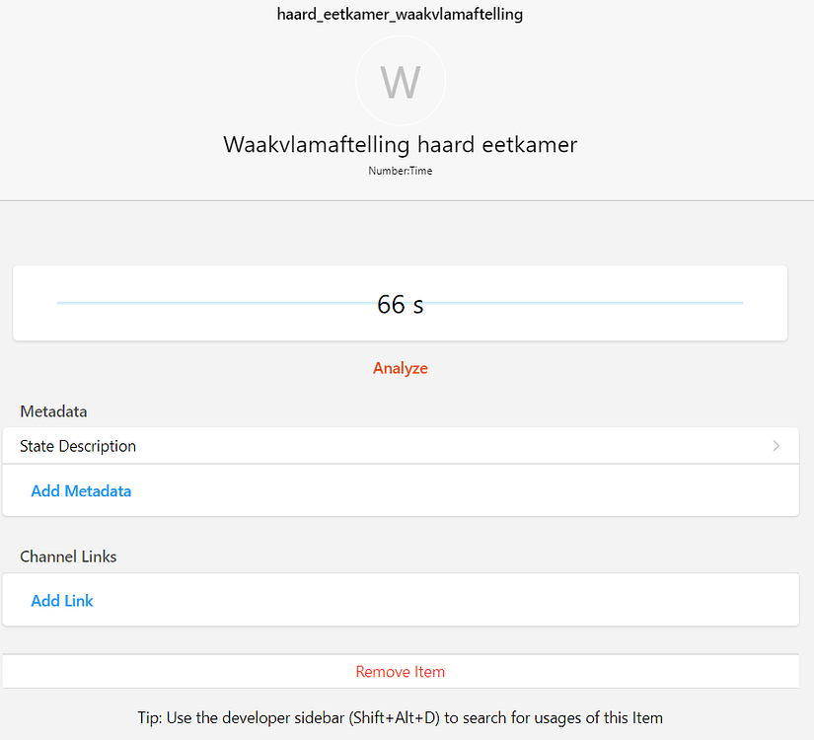Click the Waakvlamaftelling haard eetkamer title
The image size is (814, 740).
[400, 144]
